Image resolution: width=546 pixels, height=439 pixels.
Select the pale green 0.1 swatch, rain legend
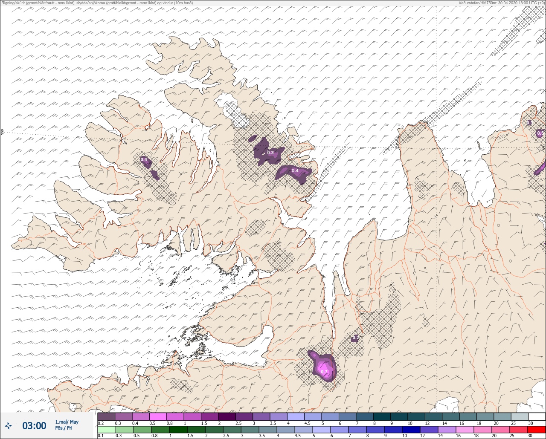[x=106, y=429]
